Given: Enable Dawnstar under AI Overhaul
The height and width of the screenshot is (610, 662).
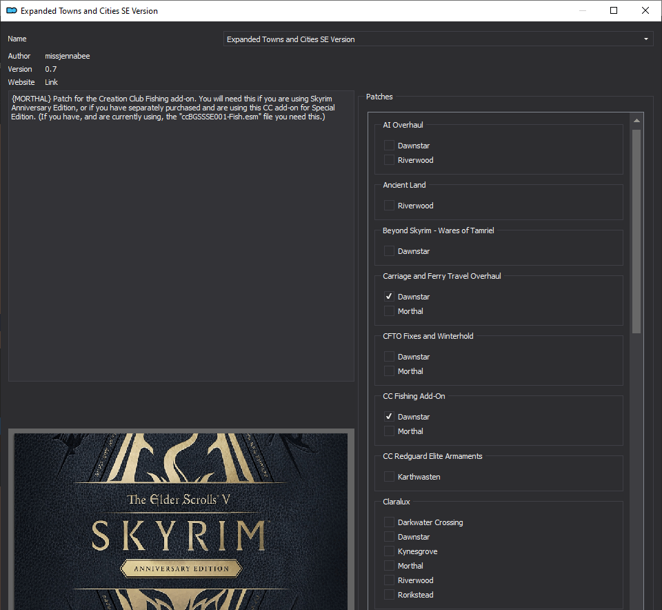Looking at the screenshot, I should (x=389, y=146).
